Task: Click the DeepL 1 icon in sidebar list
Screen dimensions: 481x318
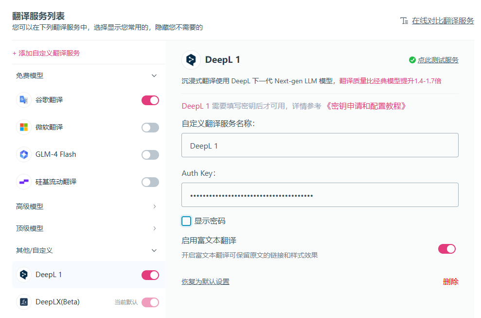Action: pyautogui.click(x=24, y=275)
